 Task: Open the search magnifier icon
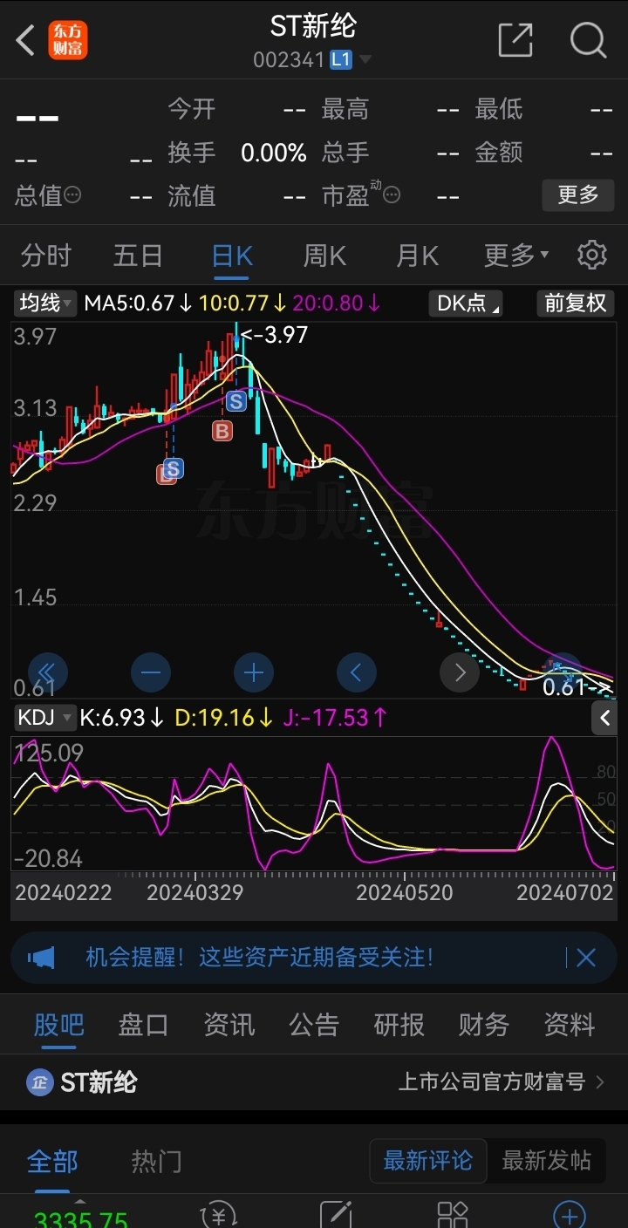[588, 40]
